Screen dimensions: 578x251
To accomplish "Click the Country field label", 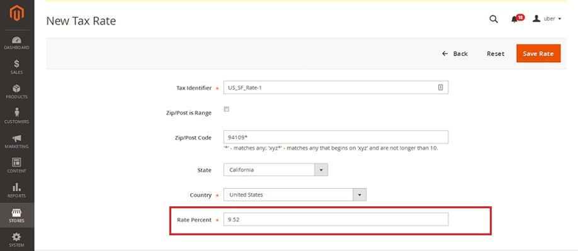I will (200, 195).
